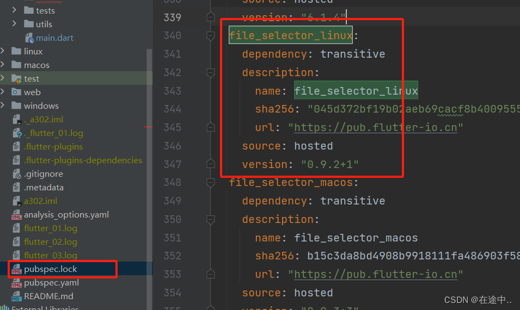Follow the pub.flutter-io.cn link on line 353

point(375,274)
